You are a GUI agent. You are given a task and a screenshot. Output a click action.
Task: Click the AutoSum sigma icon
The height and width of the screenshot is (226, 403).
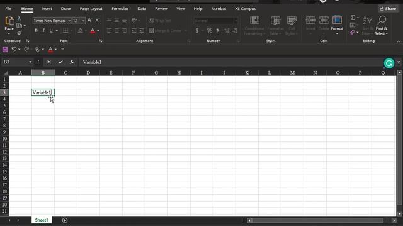tap(353, 18)
